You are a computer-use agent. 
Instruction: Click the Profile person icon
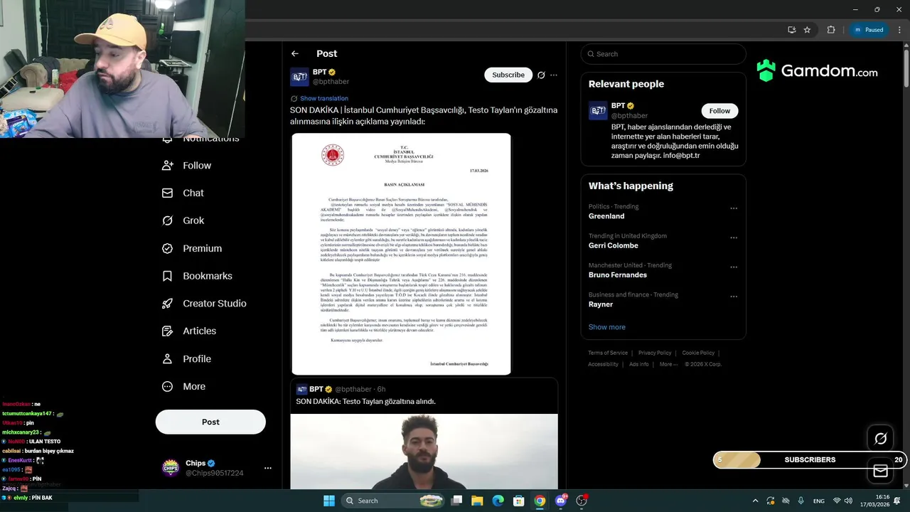pyautogui.click(x=168, y=358)
